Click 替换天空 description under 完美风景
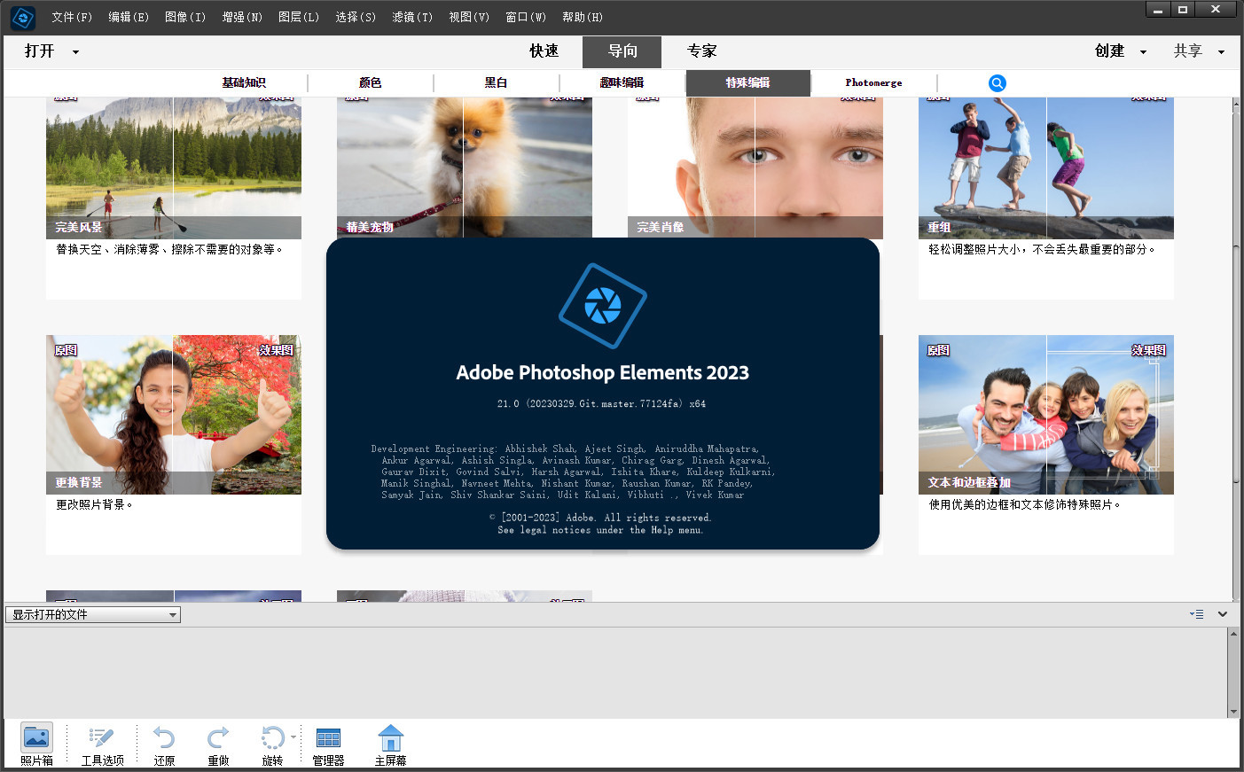 pos(168,249)
